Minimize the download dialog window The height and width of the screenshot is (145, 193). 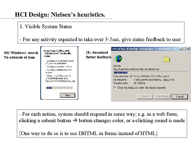(x=181, y=49)
